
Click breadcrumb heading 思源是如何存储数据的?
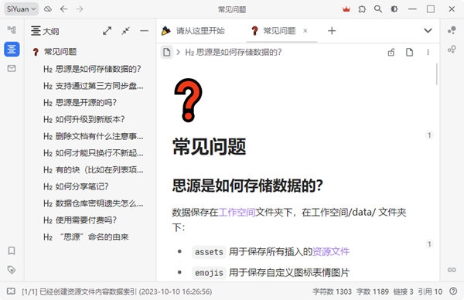(x=234, y=53)
